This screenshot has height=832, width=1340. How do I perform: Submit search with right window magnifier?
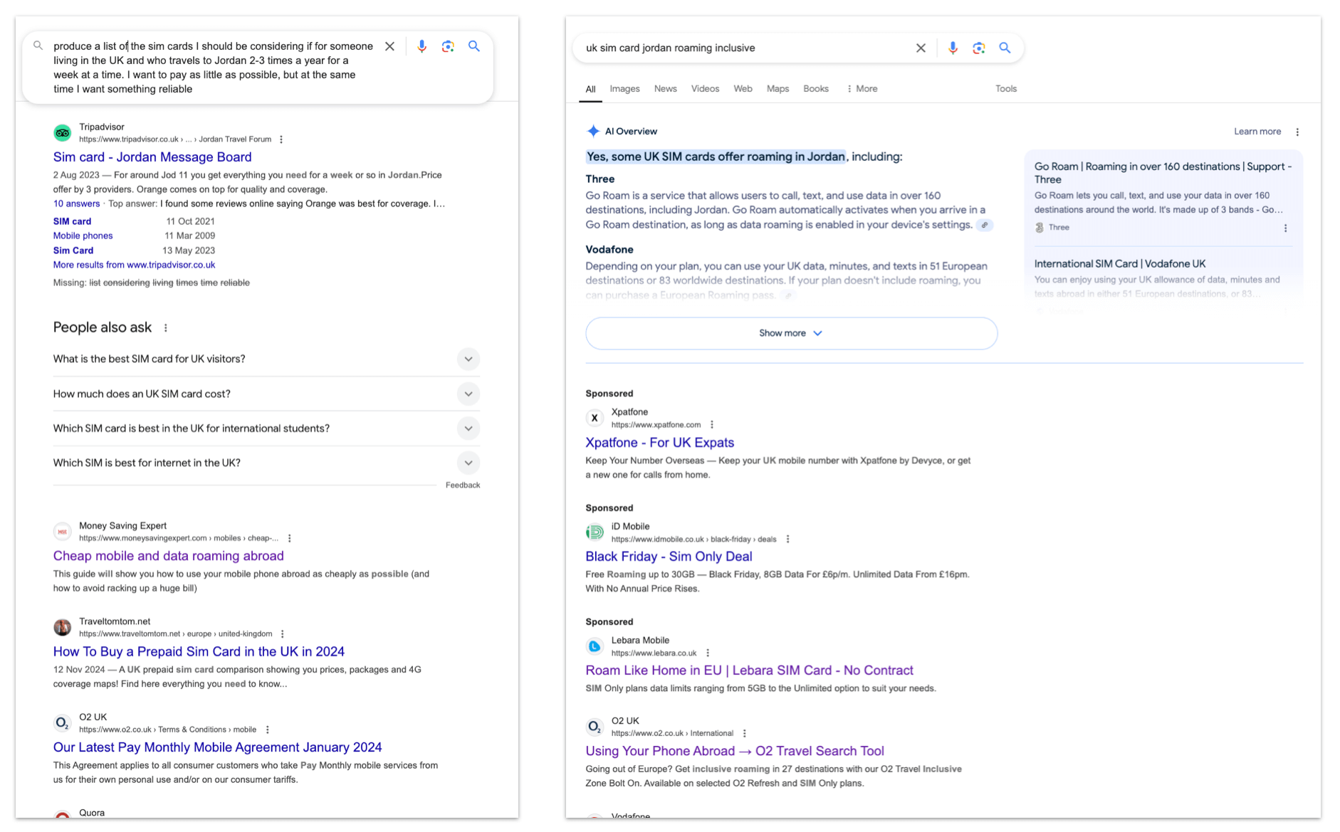click(1005, 48)
